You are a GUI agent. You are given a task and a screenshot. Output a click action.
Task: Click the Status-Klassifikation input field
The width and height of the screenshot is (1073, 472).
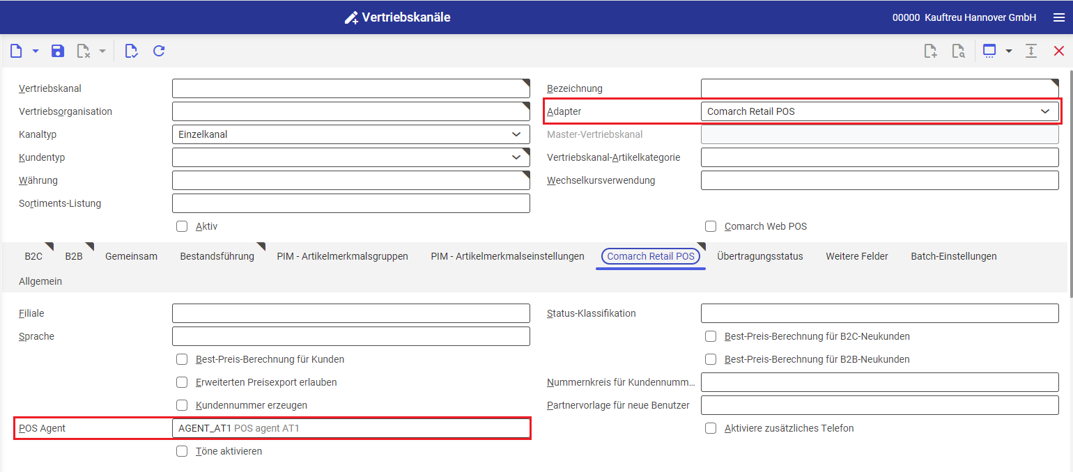click(x=880, y=313)
